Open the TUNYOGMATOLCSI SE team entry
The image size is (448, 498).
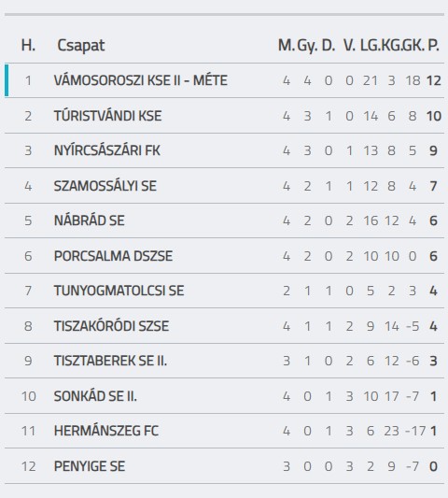pyautogui.click(x=119, y=291)
